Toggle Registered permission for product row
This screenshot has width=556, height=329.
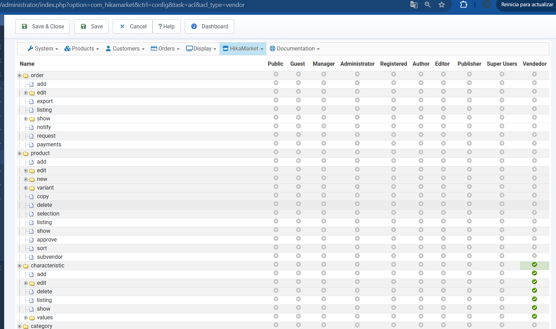point(393,152)
